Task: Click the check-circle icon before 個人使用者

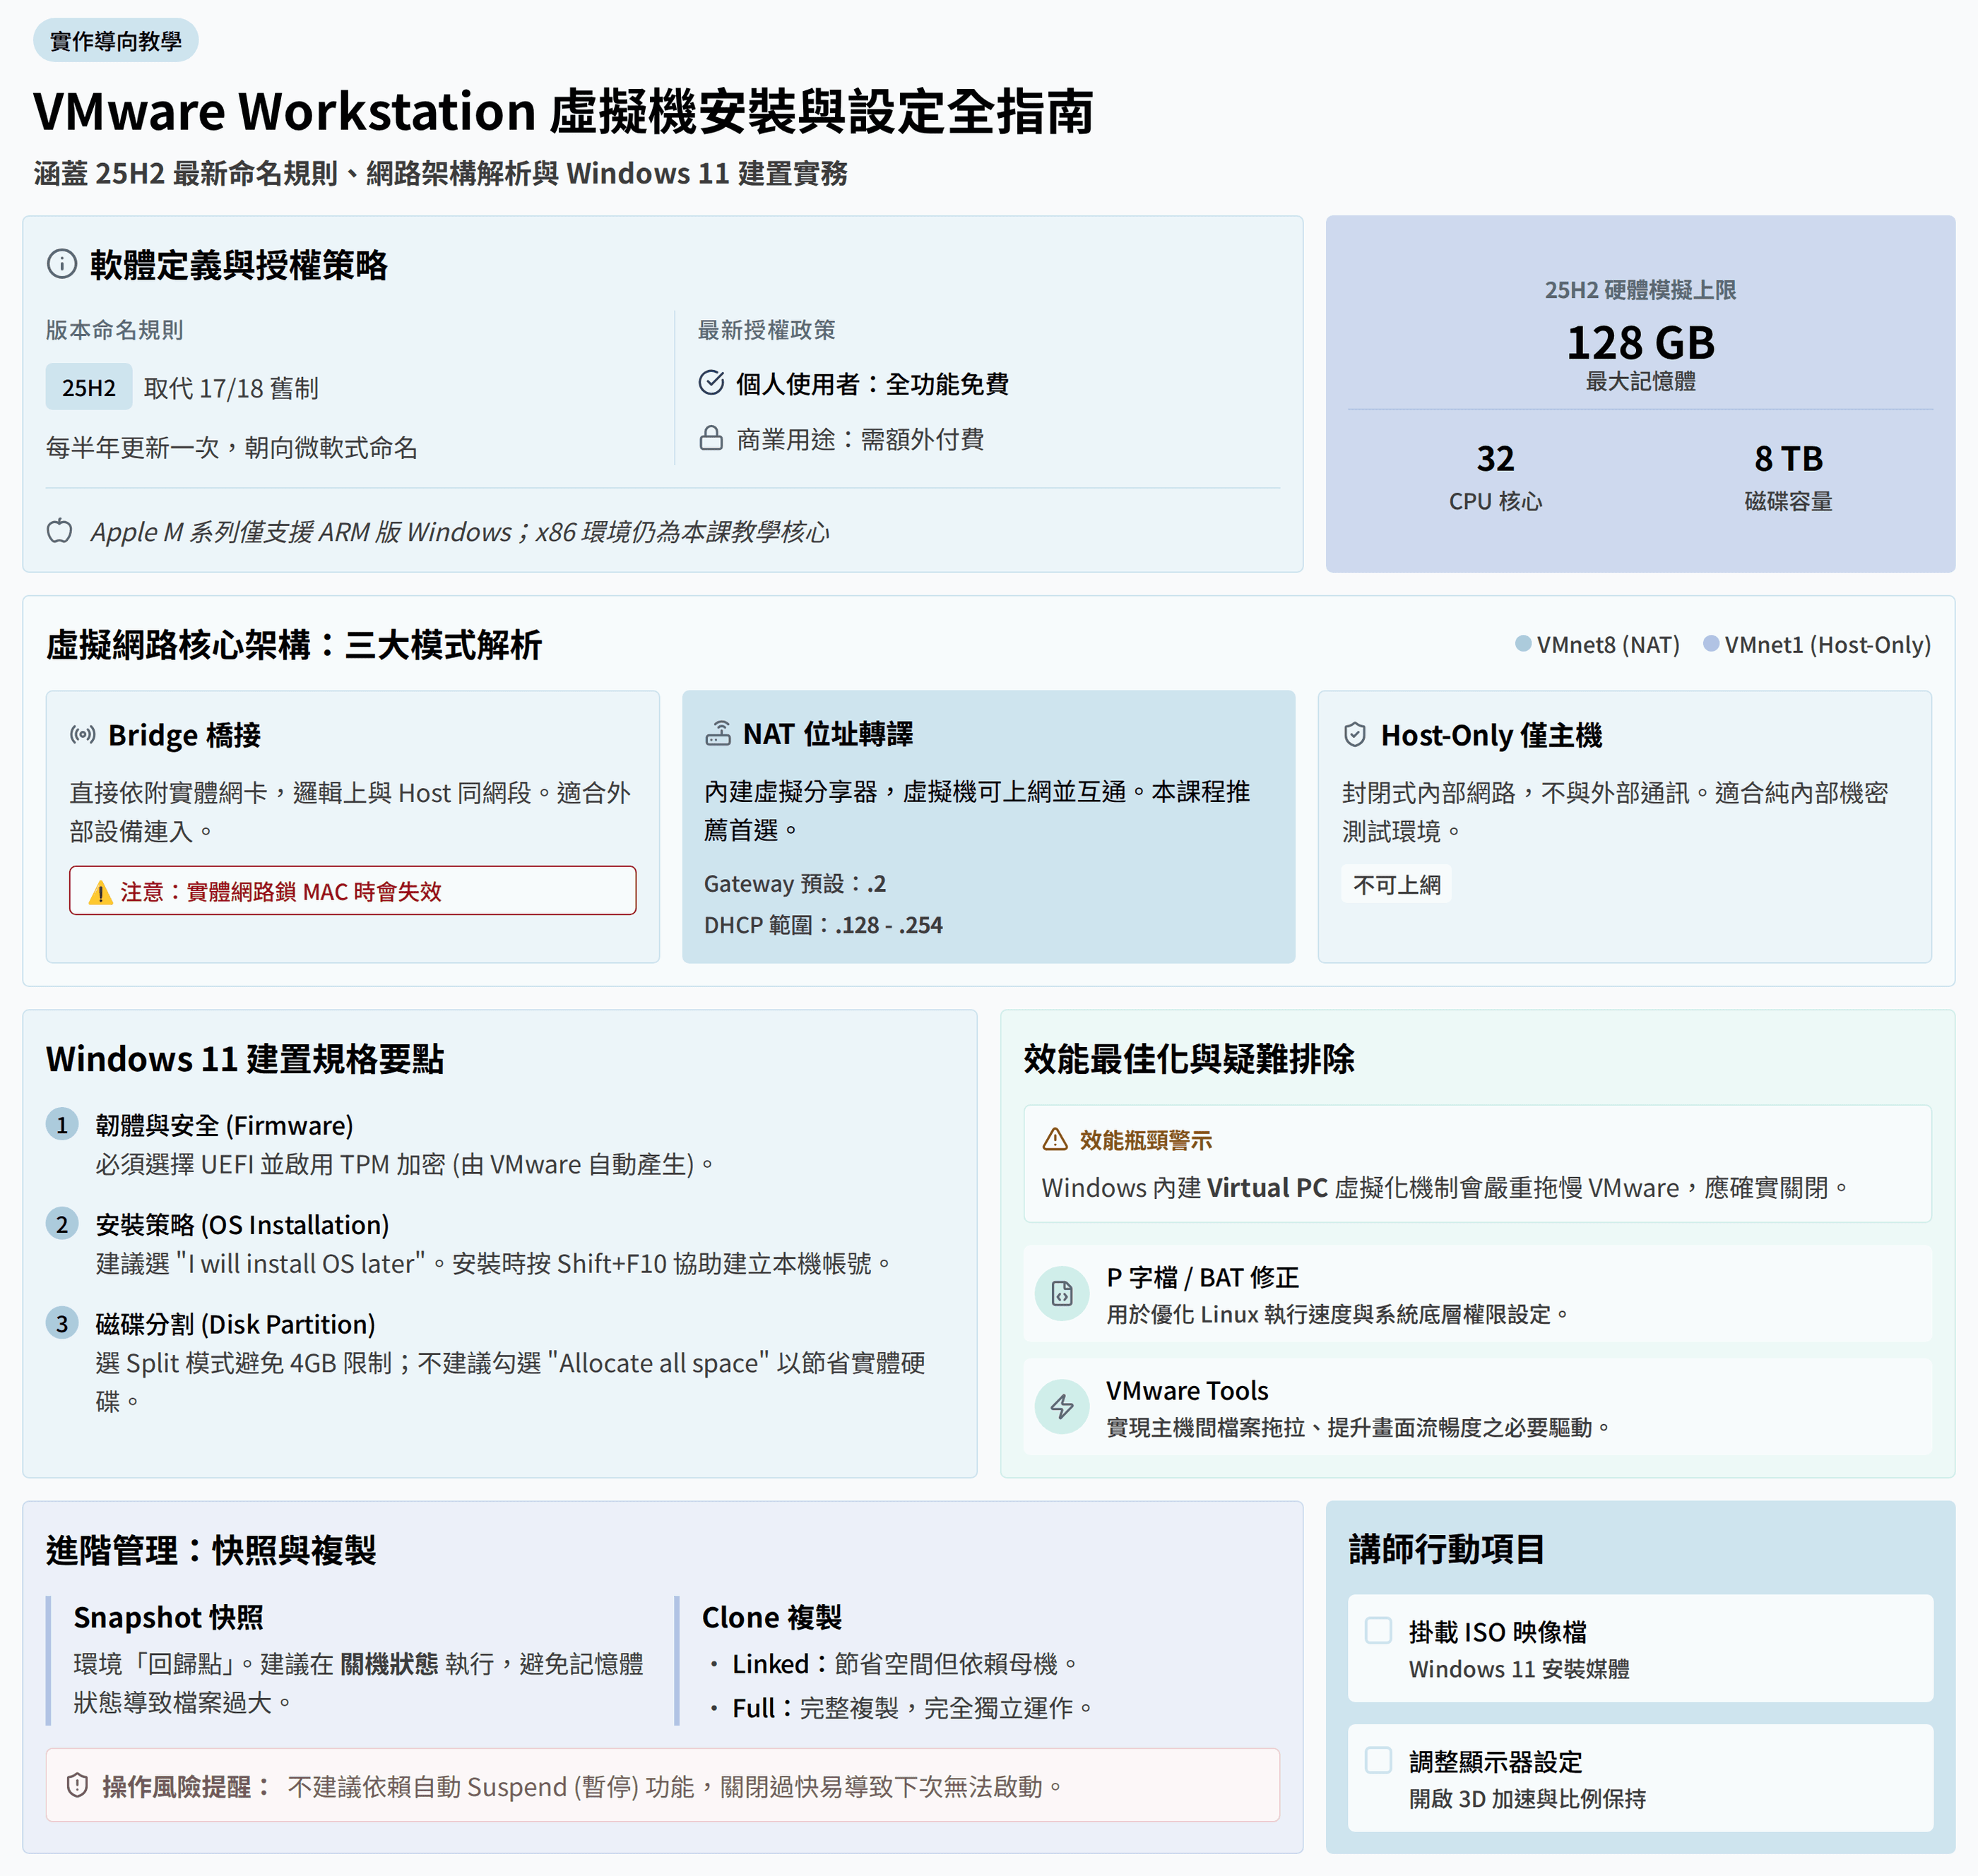Action: point(711,383)
